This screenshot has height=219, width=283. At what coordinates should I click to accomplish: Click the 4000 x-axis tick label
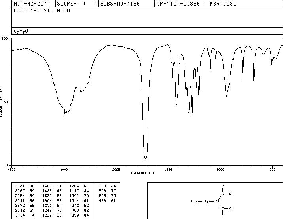(12, 169)
